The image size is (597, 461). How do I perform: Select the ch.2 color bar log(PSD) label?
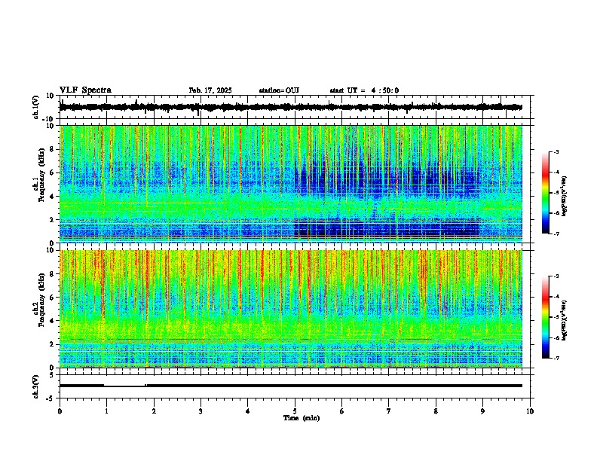click(565, 320)
